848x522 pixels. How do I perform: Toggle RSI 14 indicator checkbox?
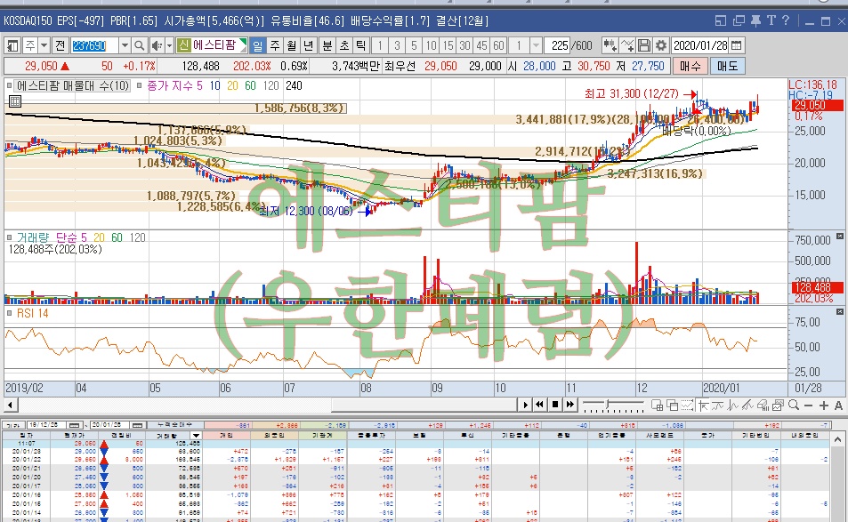pyautogui.click(x=10, y=313)
